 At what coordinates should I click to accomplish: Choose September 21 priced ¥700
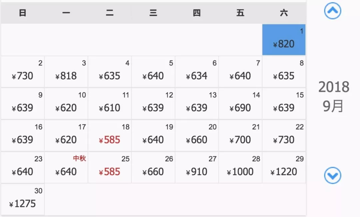[x=240, y=135]
